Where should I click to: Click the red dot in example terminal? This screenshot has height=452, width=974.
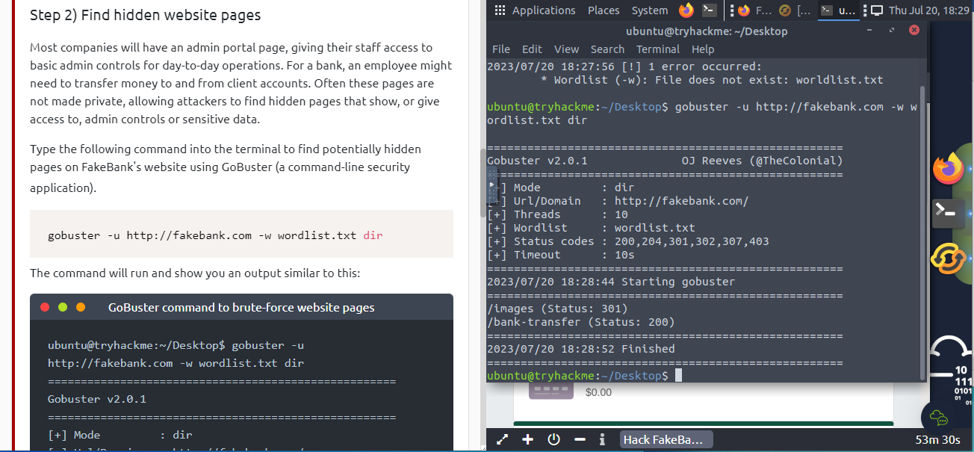45,307
